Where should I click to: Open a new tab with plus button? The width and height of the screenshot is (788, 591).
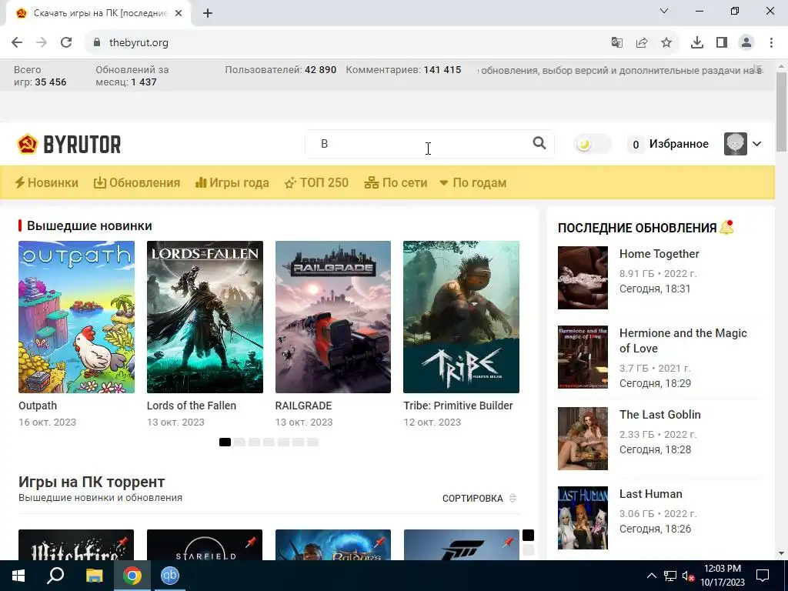(x=208, y=14)
